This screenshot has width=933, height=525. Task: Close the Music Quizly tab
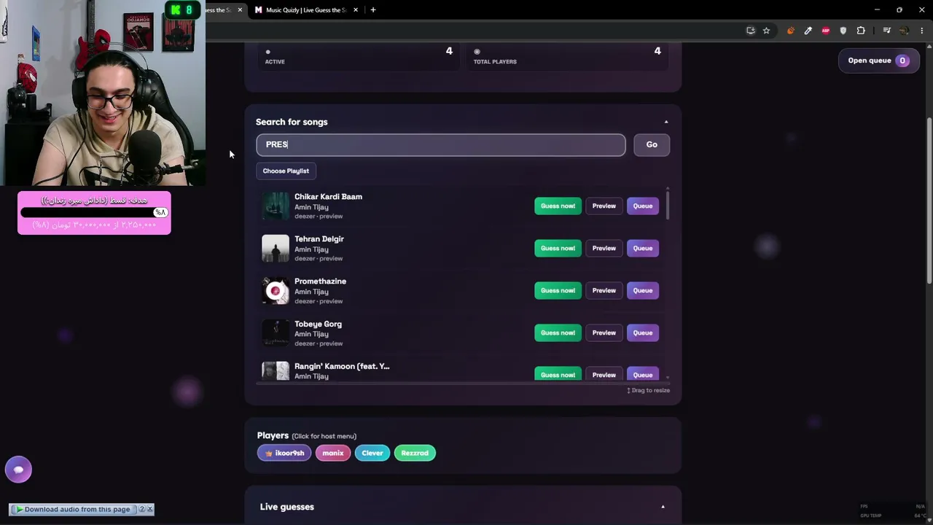(356, 10)
